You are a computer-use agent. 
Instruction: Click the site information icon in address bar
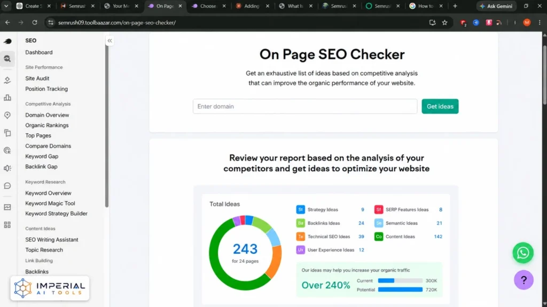[51, 22]
